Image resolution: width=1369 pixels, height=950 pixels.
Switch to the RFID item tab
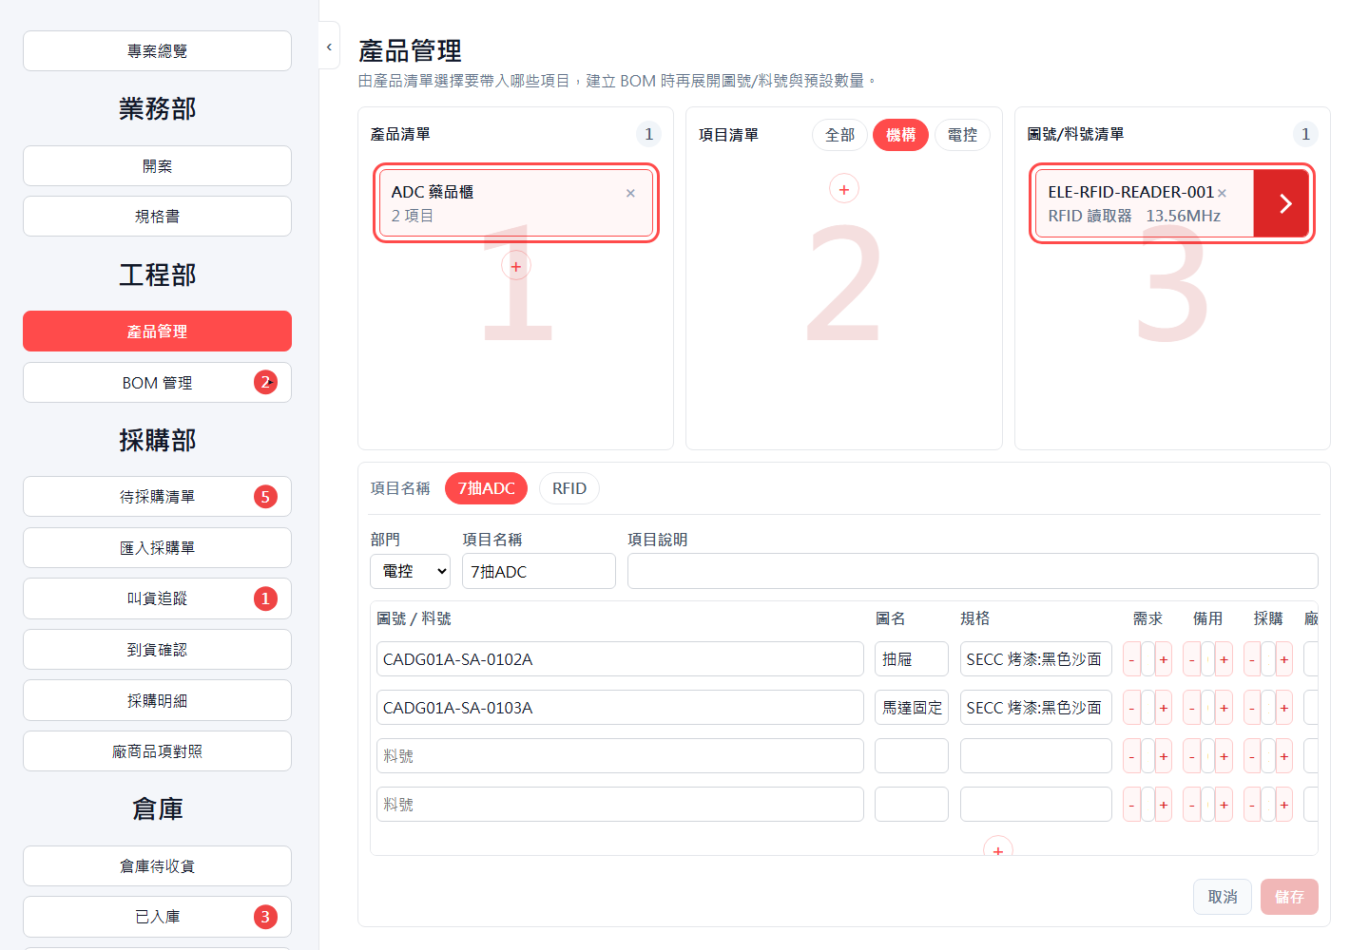coord(569,488)
